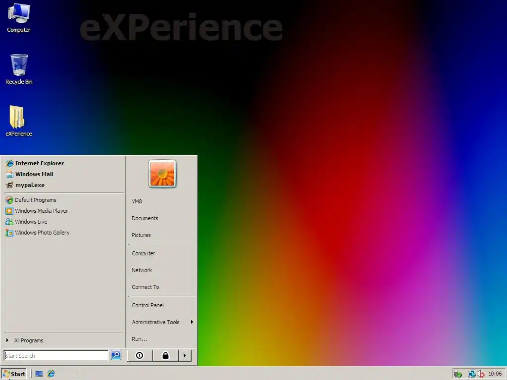Select the Recycle Bin desktop icon
The width and height of the screenshot is (507, 380).
[x=19, y=69]
